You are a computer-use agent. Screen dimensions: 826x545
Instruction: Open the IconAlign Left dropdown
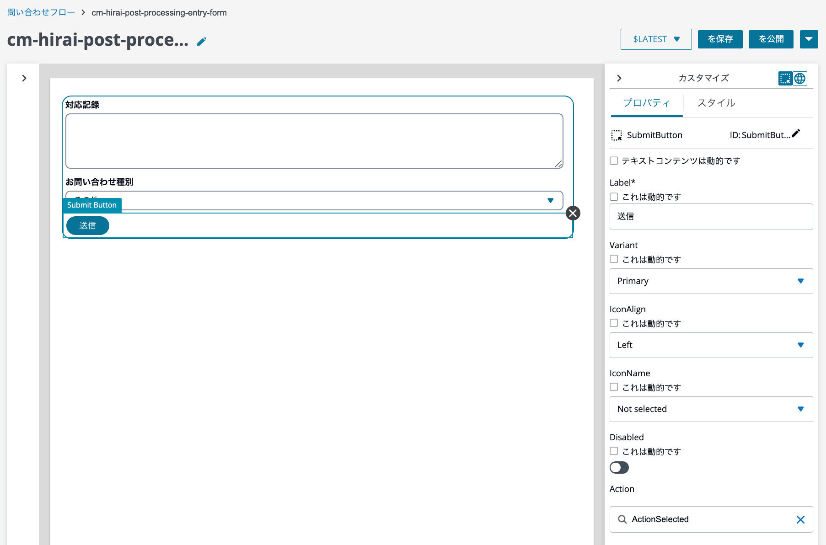[711, 345]
